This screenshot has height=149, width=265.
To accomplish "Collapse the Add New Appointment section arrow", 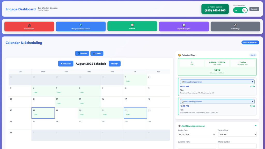I will [x=256, y=126].
